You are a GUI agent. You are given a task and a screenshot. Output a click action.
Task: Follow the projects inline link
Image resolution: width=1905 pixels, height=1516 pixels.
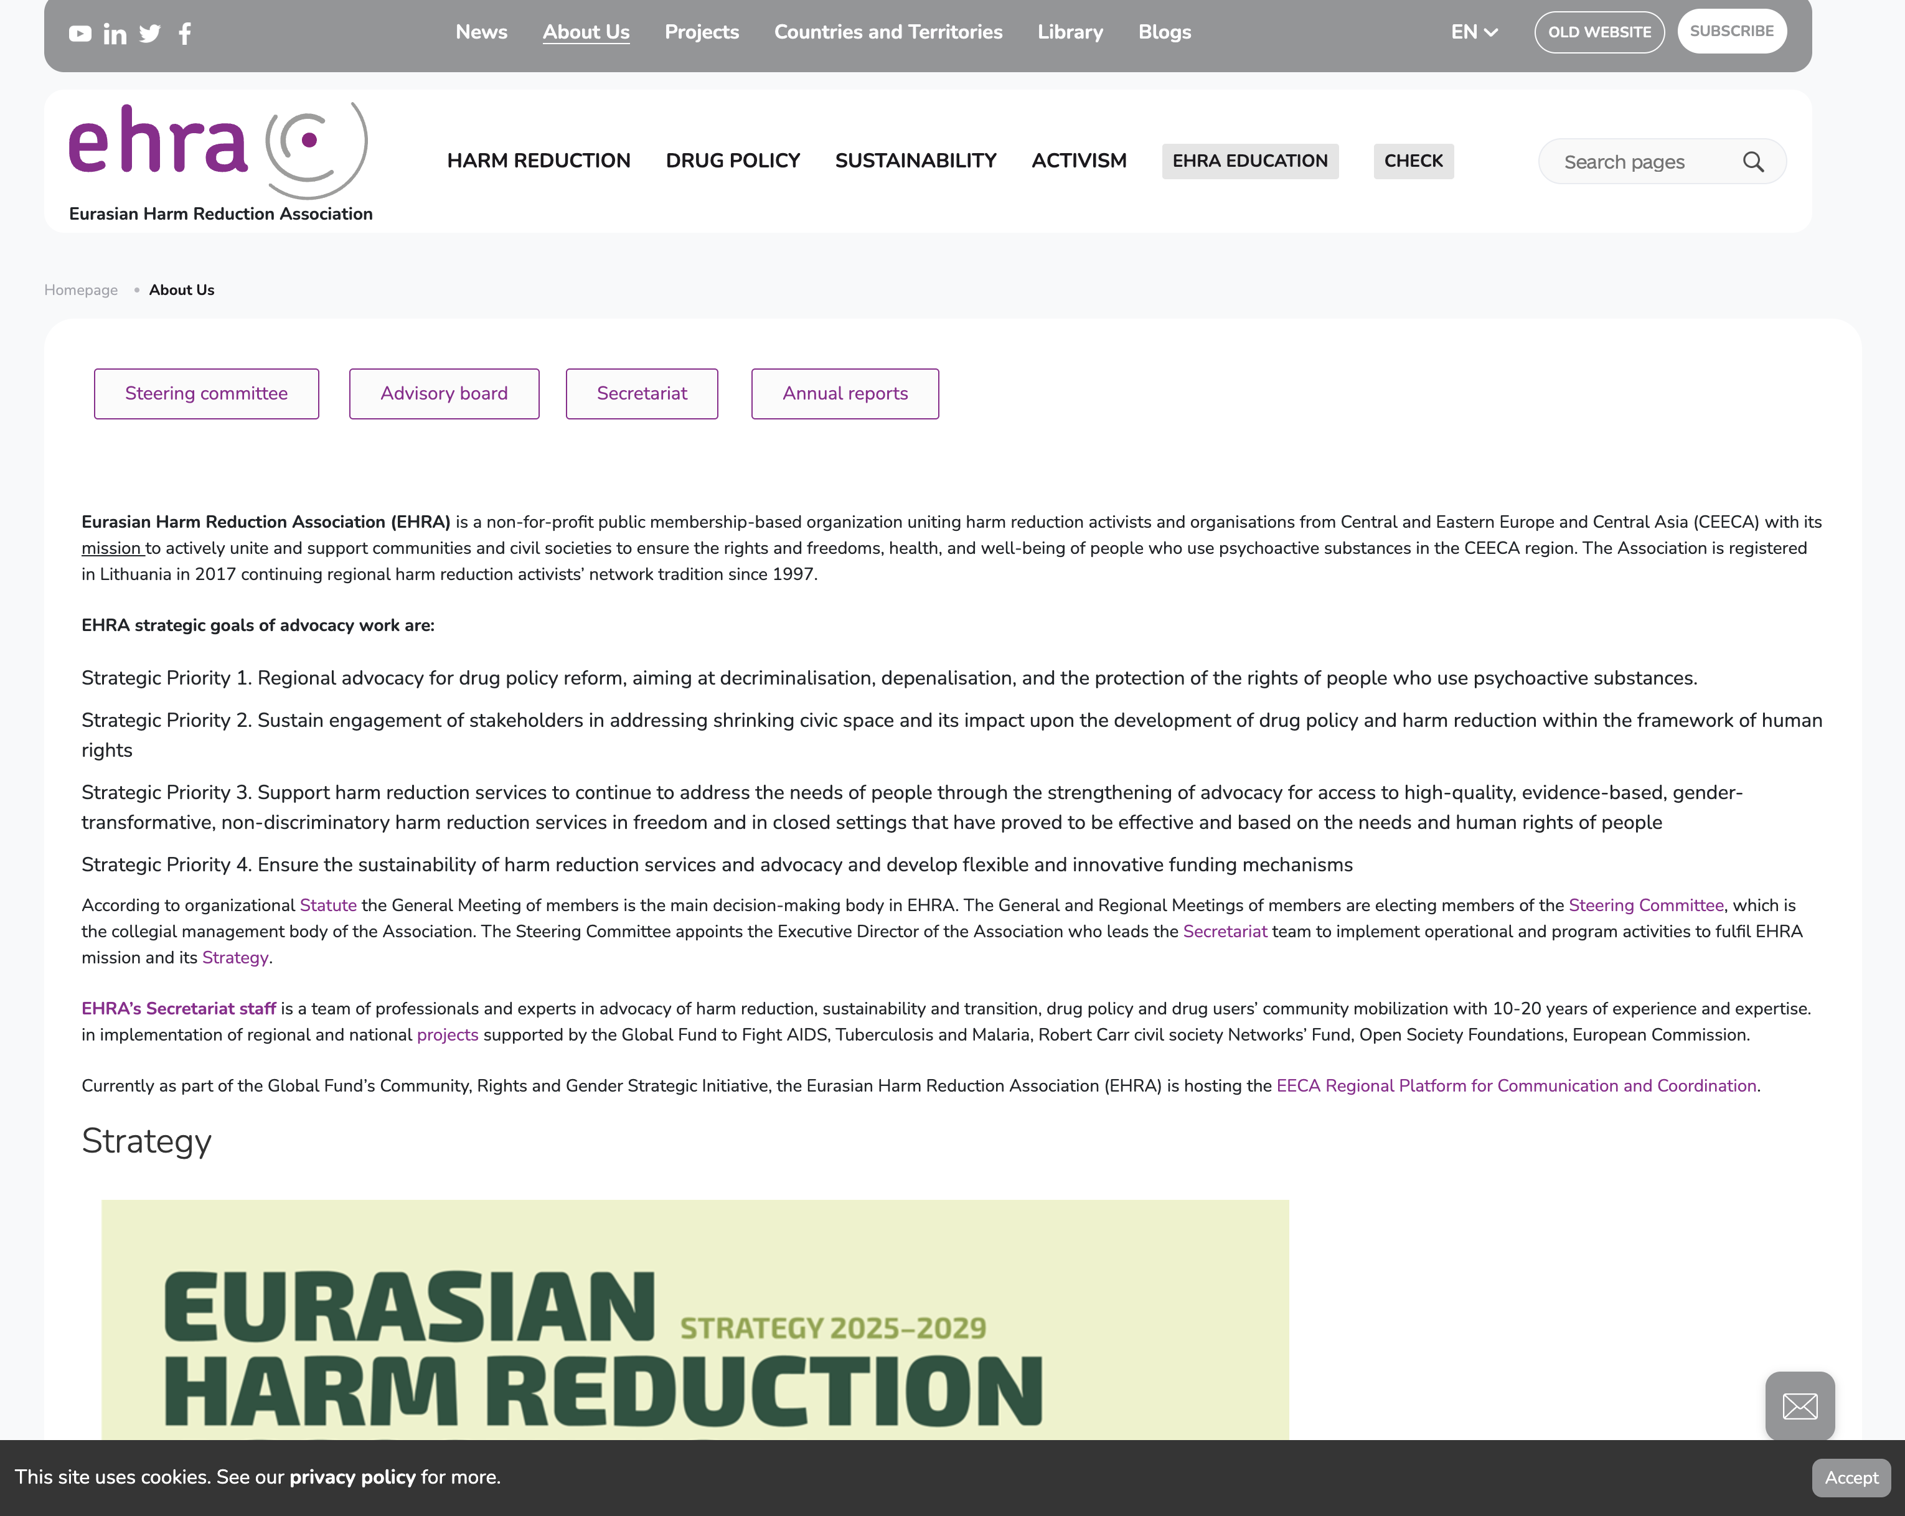(447, 1034)
